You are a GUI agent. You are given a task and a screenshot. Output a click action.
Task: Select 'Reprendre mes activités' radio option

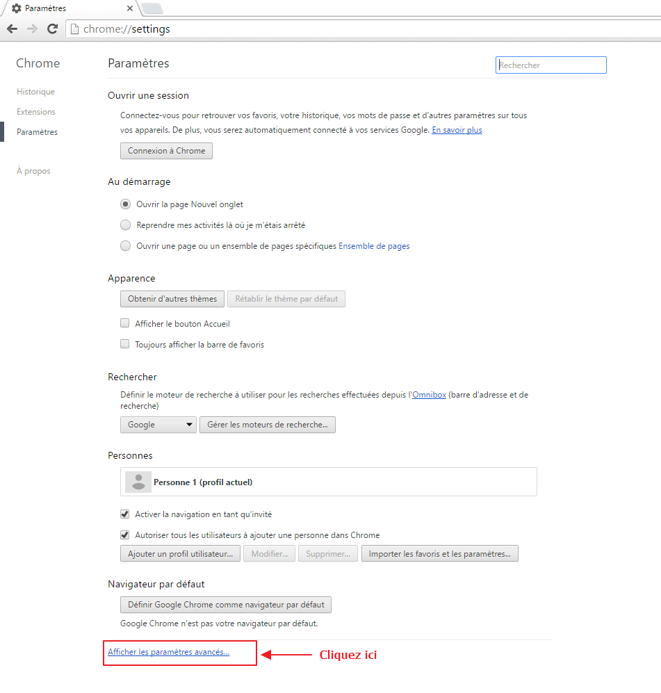pyautogui.click(x=125, y=225)
